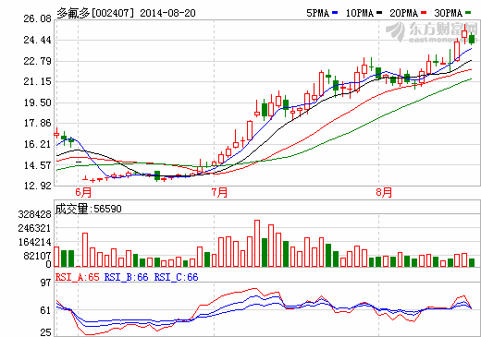481x337 pixels.
Task: Click the last green candlestick at chart's right edge
Action: click(472, 39)
